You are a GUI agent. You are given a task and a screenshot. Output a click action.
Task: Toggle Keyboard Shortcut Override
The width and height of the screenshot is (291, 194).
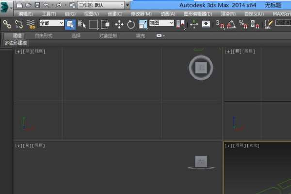[206, 24]
